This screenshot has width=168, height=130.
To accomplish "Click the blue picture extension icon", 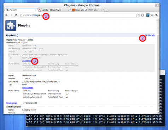I will 148,15.
